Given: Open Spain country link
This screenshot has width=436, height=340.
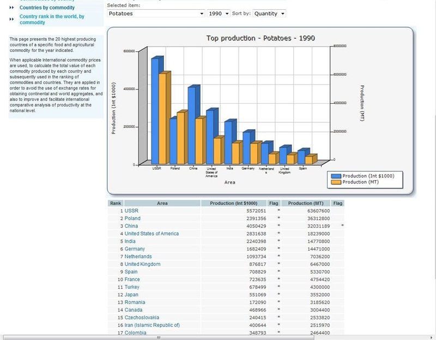Looking at the screenshot, I should [x=131, y=272].
